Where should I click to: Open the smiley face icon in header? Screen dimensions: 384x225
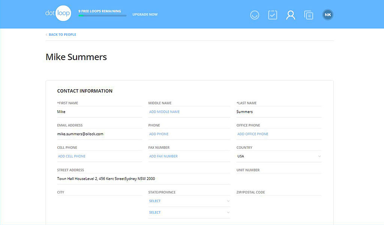(x=255, y=15)
